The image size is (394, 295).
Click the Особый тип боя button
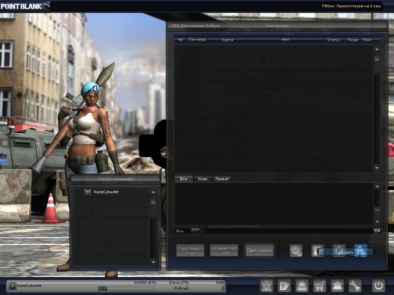[x=224, y=250]
